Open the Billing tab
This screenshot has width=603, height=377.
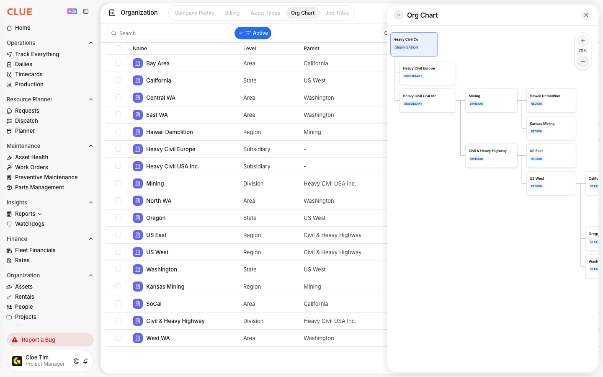[232, 13]
